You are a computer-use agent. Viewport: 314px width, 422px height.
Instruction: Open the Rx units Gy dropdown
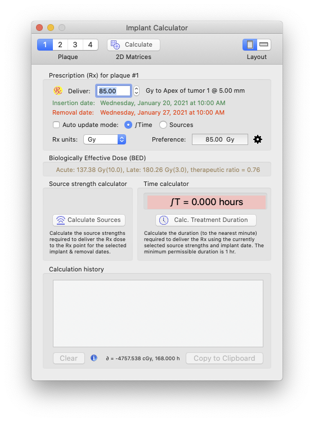(x=105, y=139)
